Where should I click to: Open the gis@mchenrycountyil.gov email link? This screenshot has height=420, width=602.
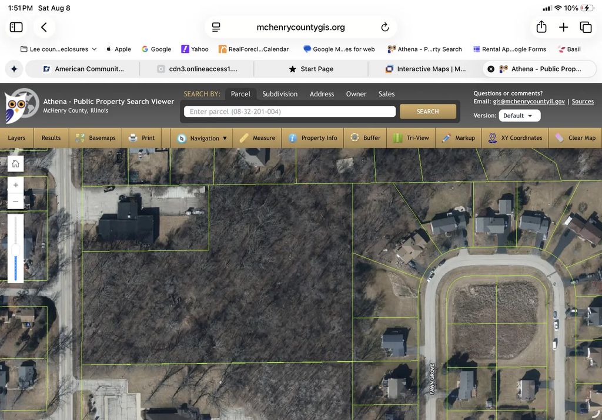point(529,102)
